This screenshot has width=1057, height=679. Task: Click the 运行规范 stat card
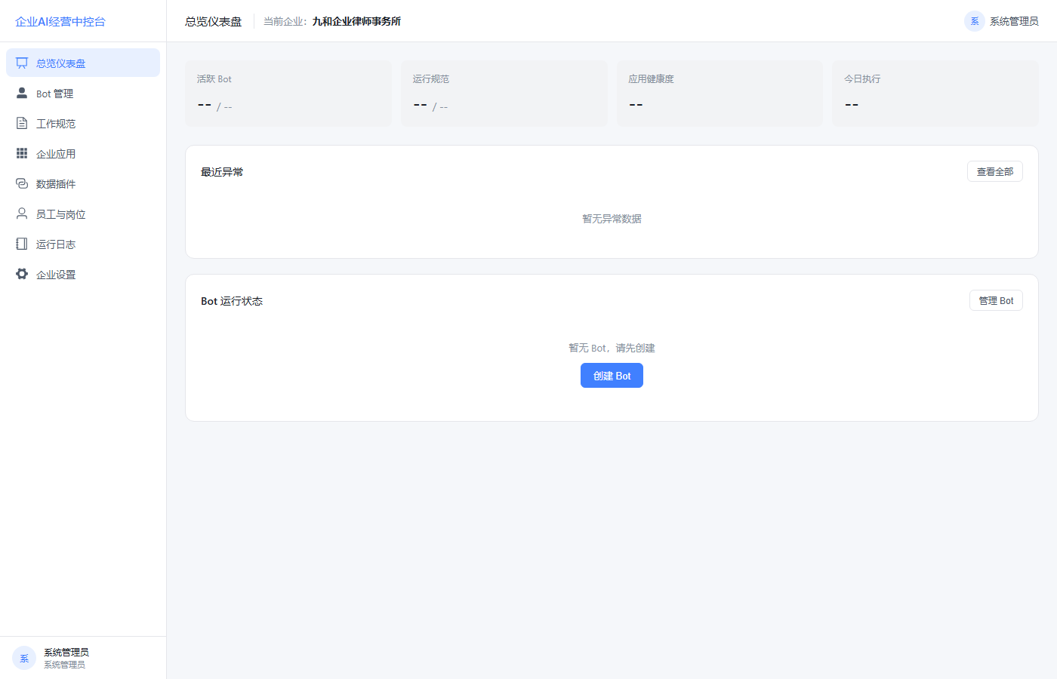coord(504,94)
